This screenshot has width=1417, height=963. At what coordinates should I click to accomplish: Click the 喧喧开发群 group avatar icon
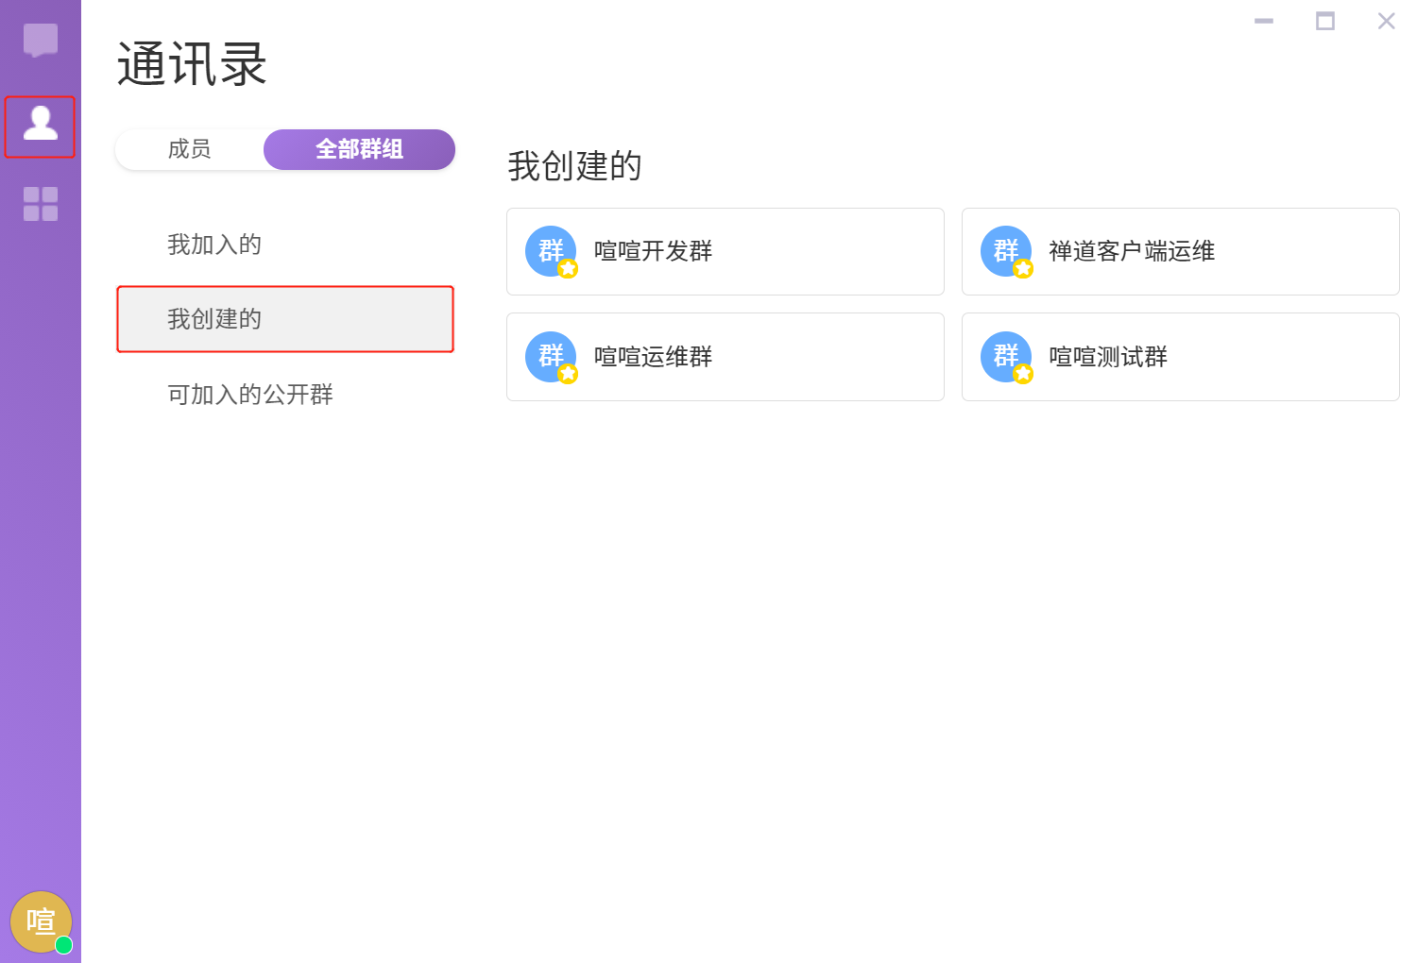[551, 251]
